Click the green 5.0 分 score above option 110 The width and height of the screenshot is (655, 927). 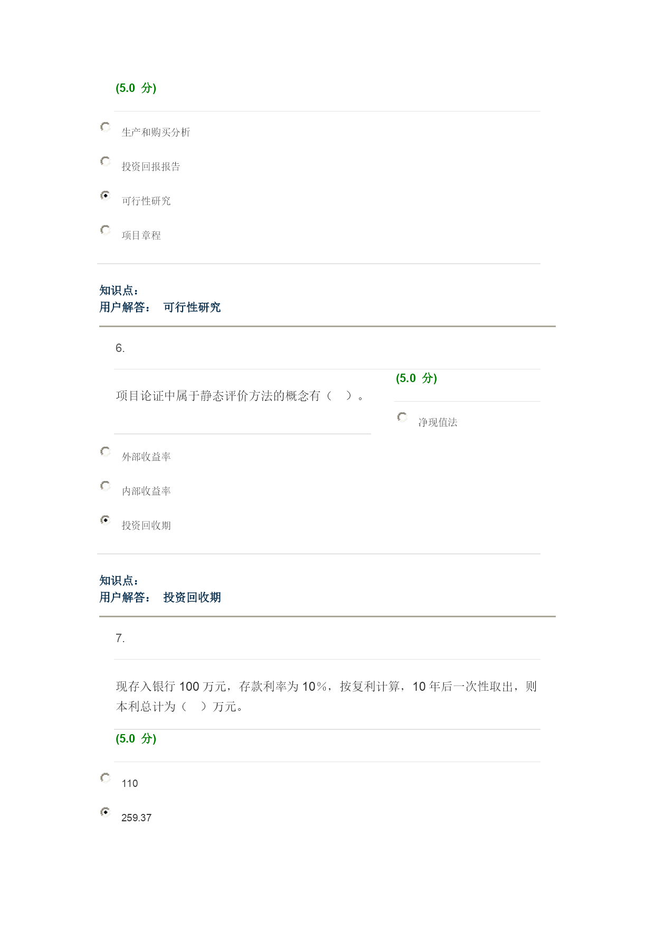click(x=136, y=738)
